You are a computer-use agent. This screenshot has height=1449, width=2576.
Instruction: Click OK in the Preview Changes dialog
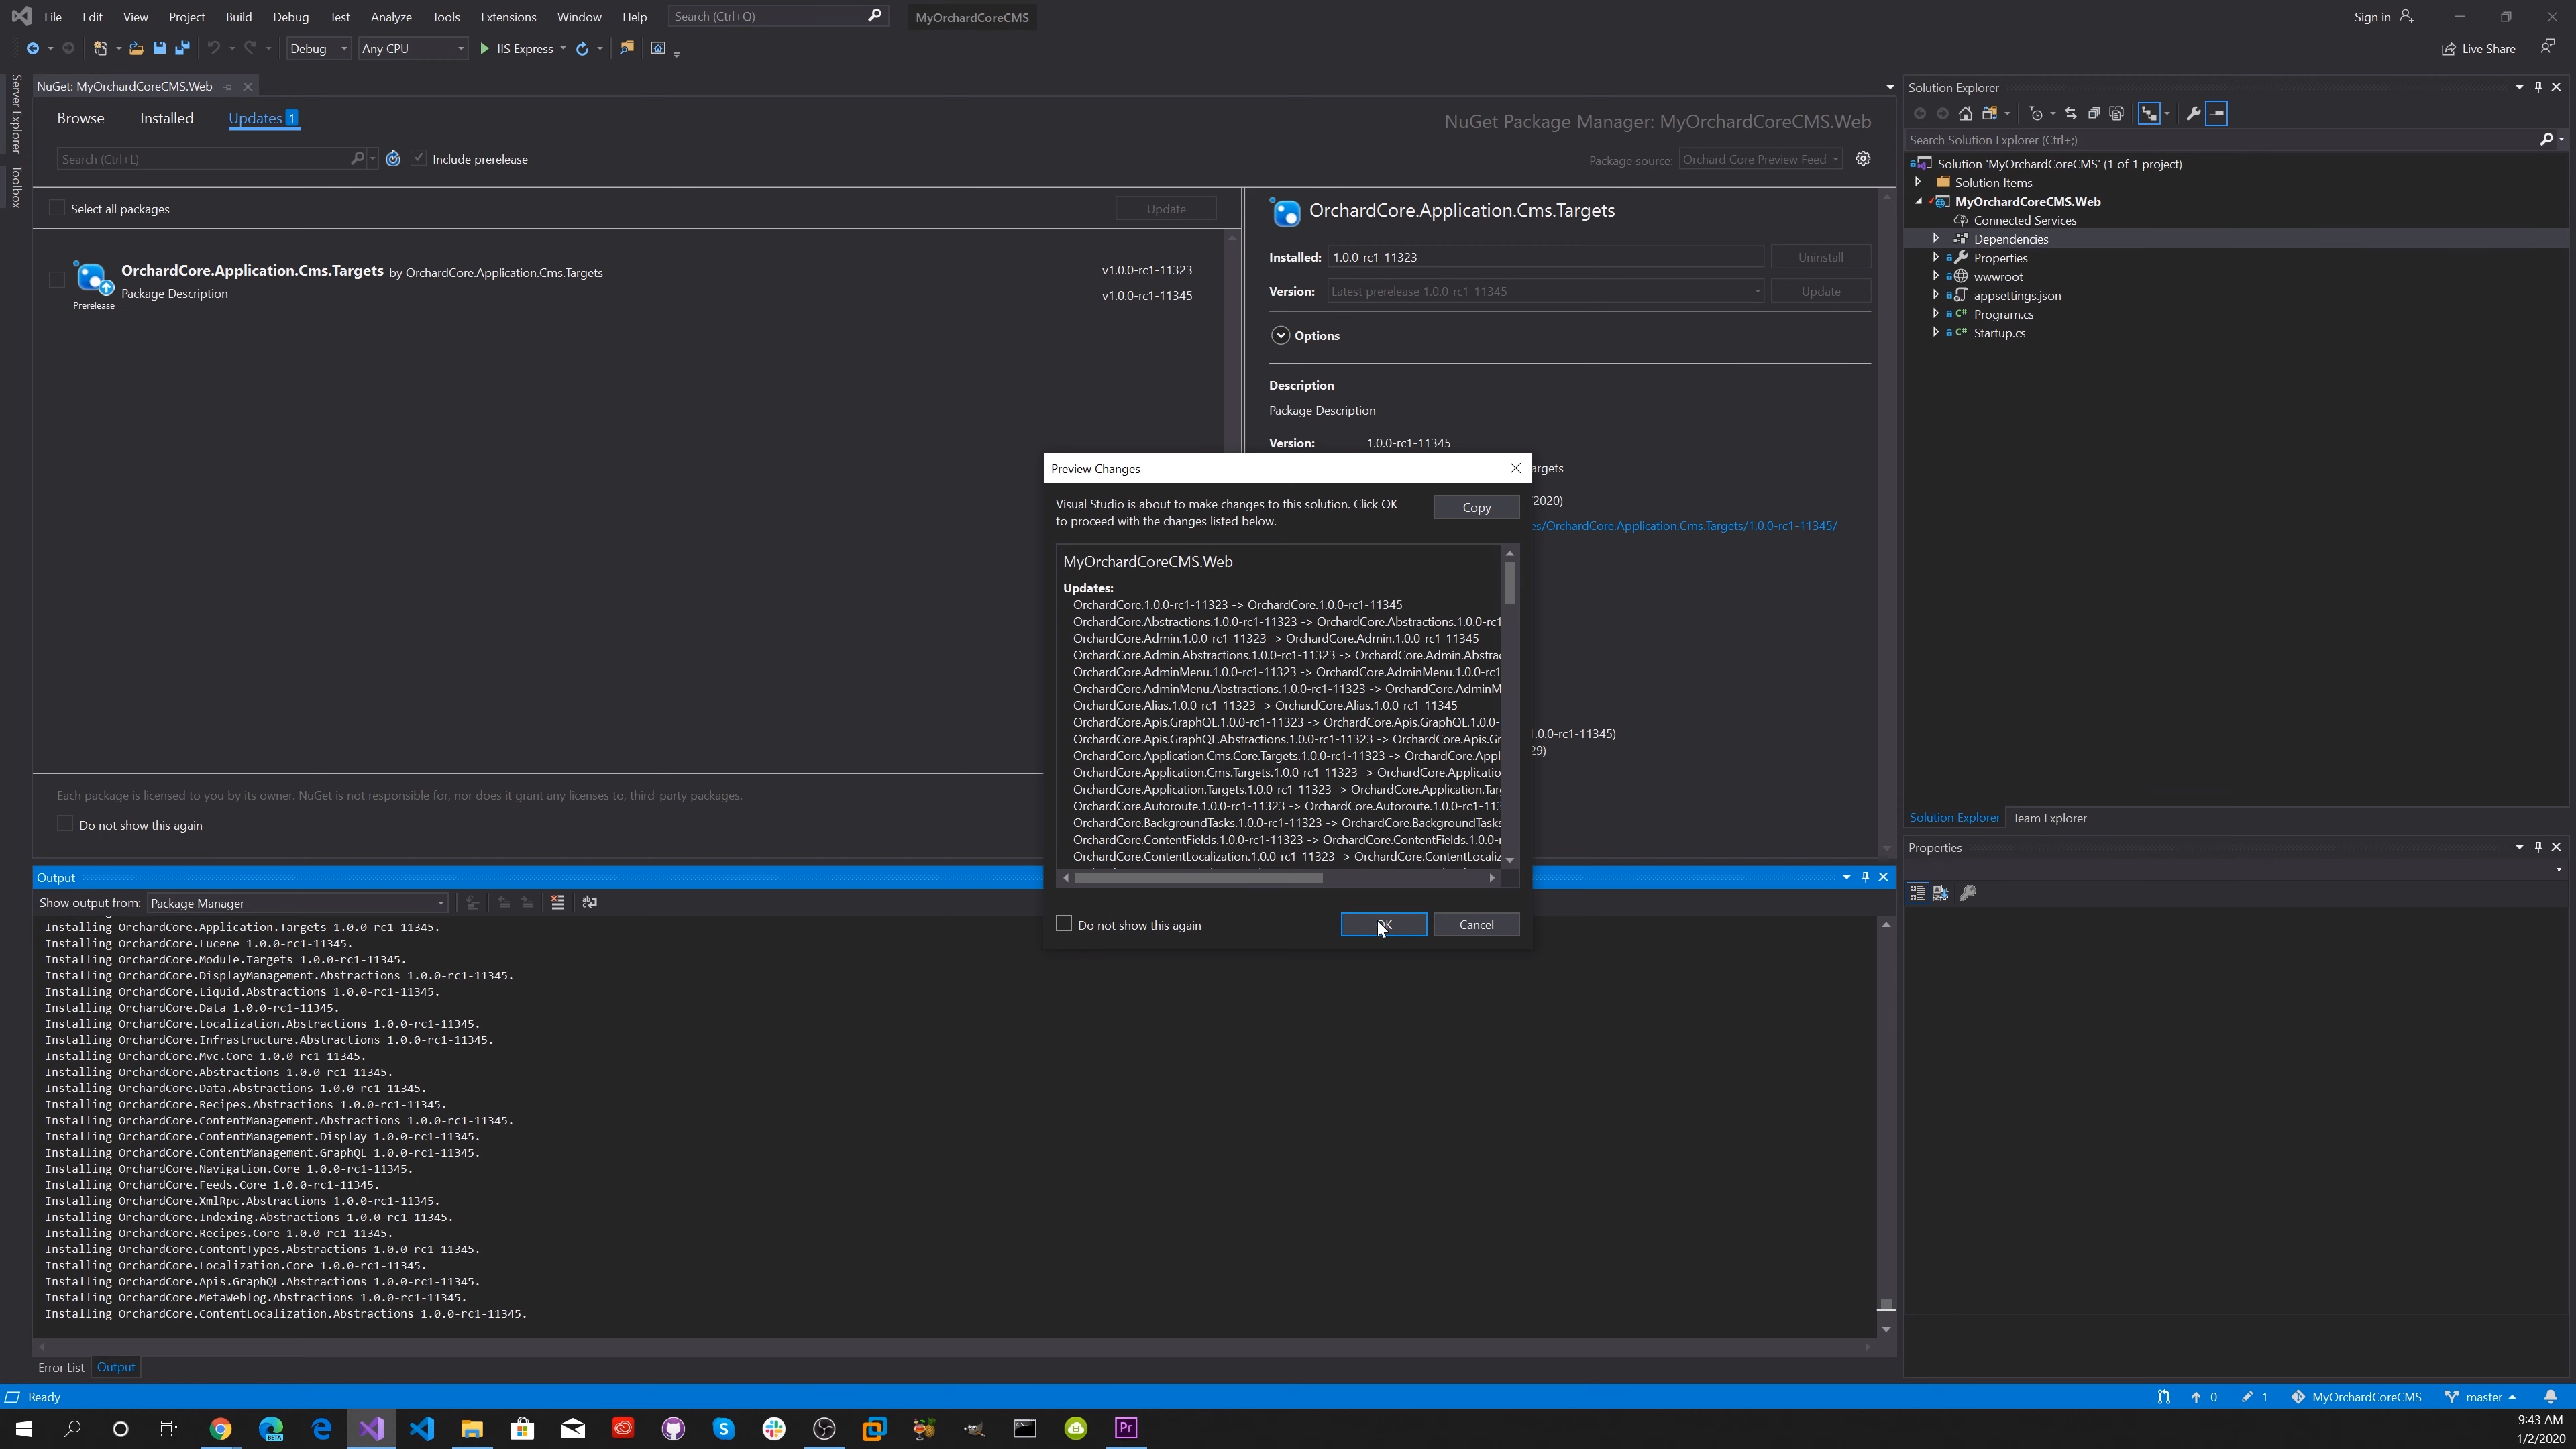1384,924
